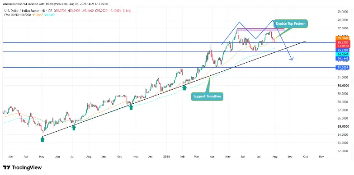Image resolution: width=354 pixels, height=175 pixels.
Task: Click the 83.0000 price axis label
Action: click(343, 143)
